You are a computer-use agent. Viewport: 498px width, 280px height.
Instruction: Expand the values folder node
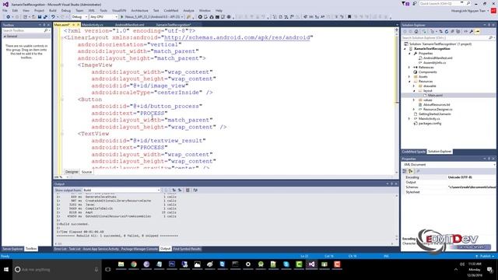pos(414,100)
